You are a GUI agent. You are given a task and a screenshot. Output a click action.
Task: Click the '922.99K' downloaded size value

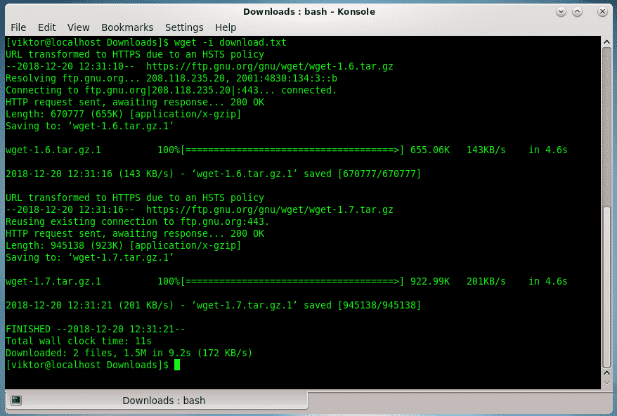pyautogui.click(x=429, y=281)
